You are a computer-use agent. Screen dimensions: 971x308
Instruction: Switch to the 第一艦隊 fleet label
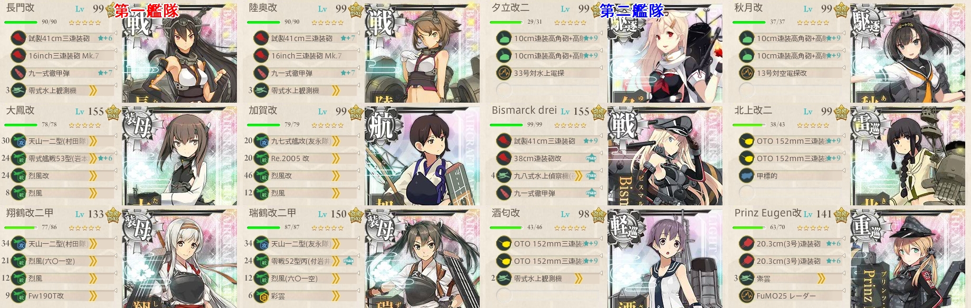146,11
